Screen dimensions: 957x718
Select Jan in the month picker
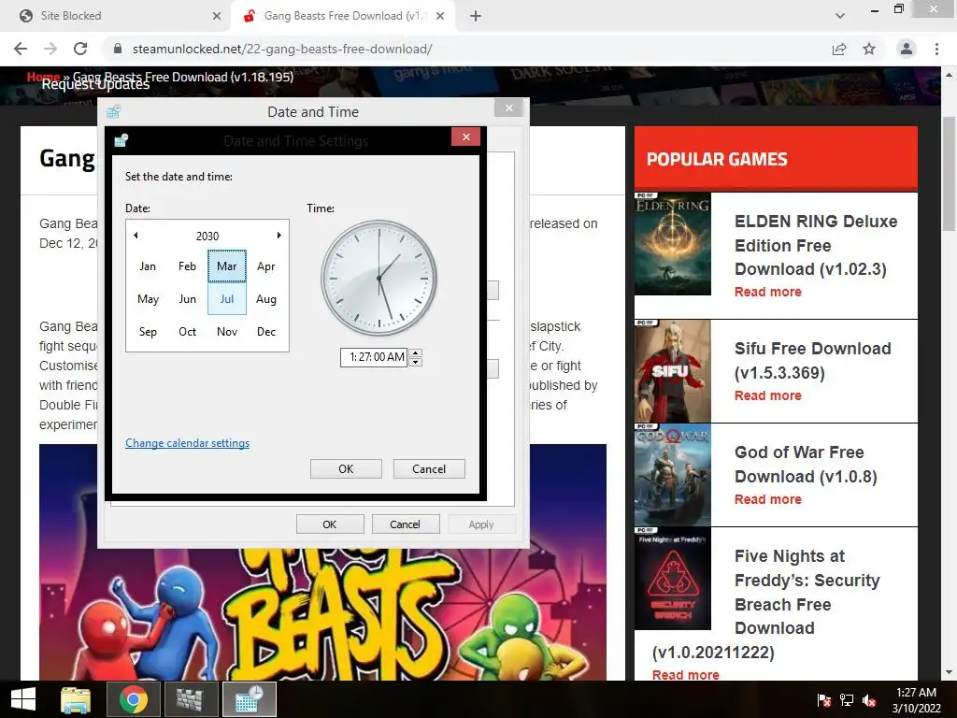[x=148, y=266]
